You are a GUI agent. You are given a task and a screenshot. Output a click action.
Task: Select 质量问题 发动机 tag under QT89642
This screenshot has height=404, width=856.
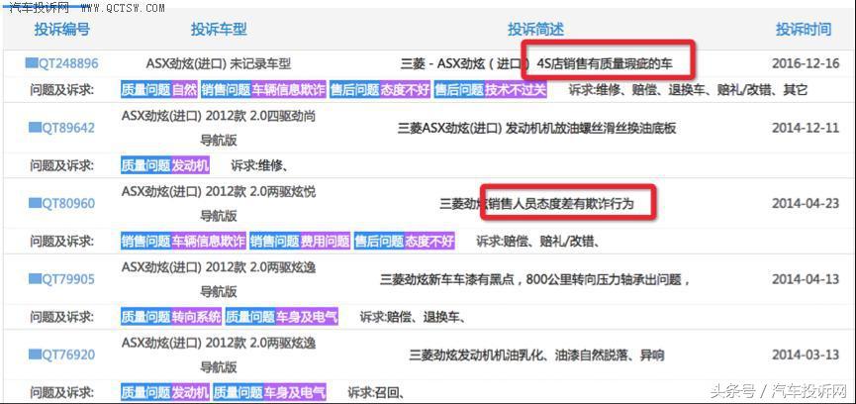pos(165,165)
